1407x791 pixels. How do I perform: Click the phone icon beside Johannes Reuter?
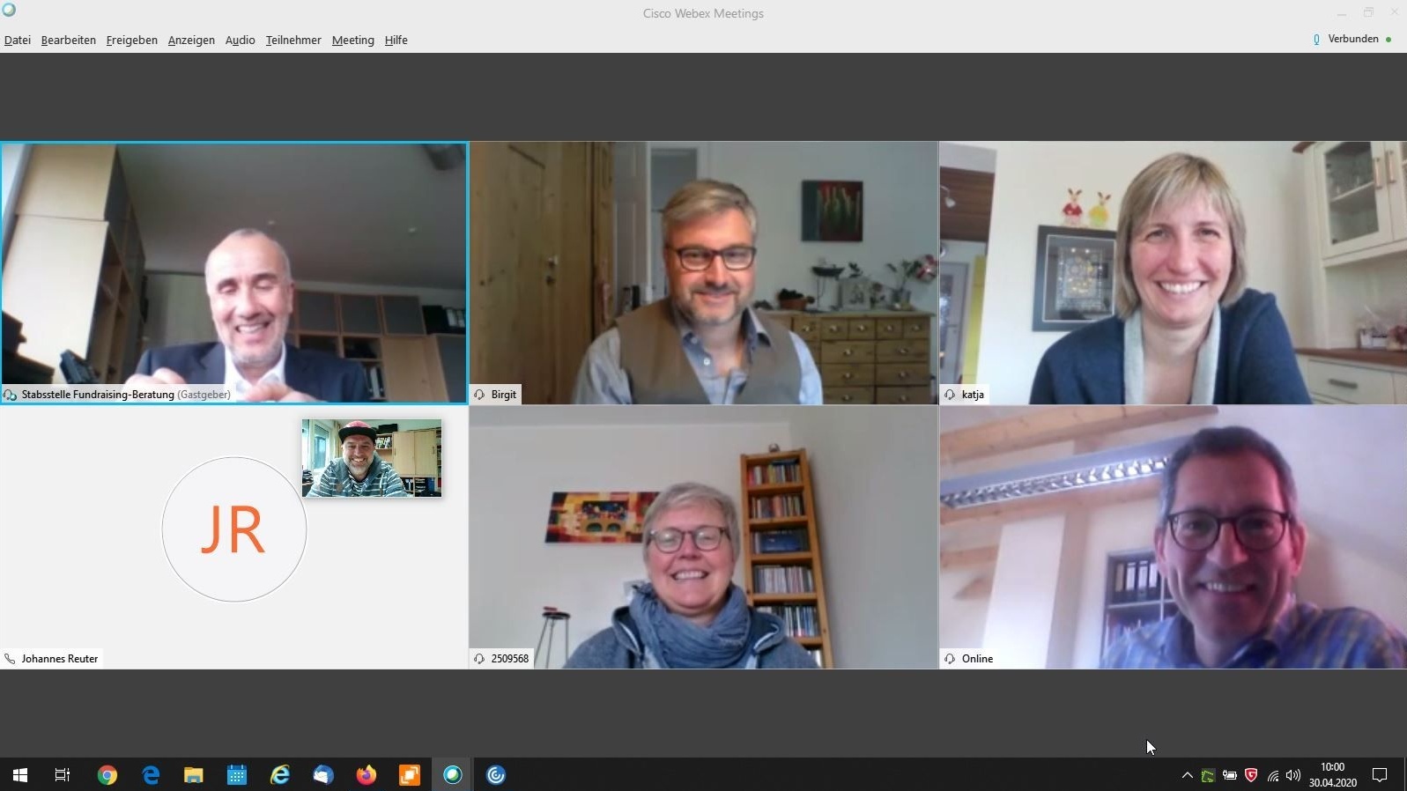(x=11, y=659)
